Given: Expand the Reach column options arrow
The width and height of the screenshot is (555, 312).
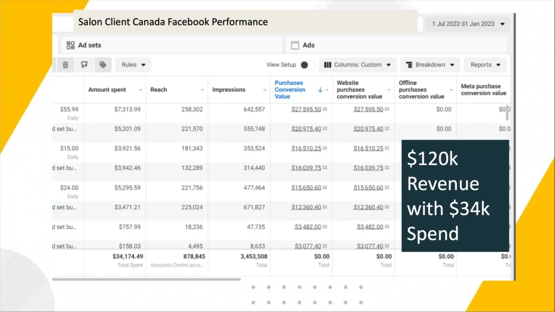Looking at the screenshot, I should tap(203, 90).
